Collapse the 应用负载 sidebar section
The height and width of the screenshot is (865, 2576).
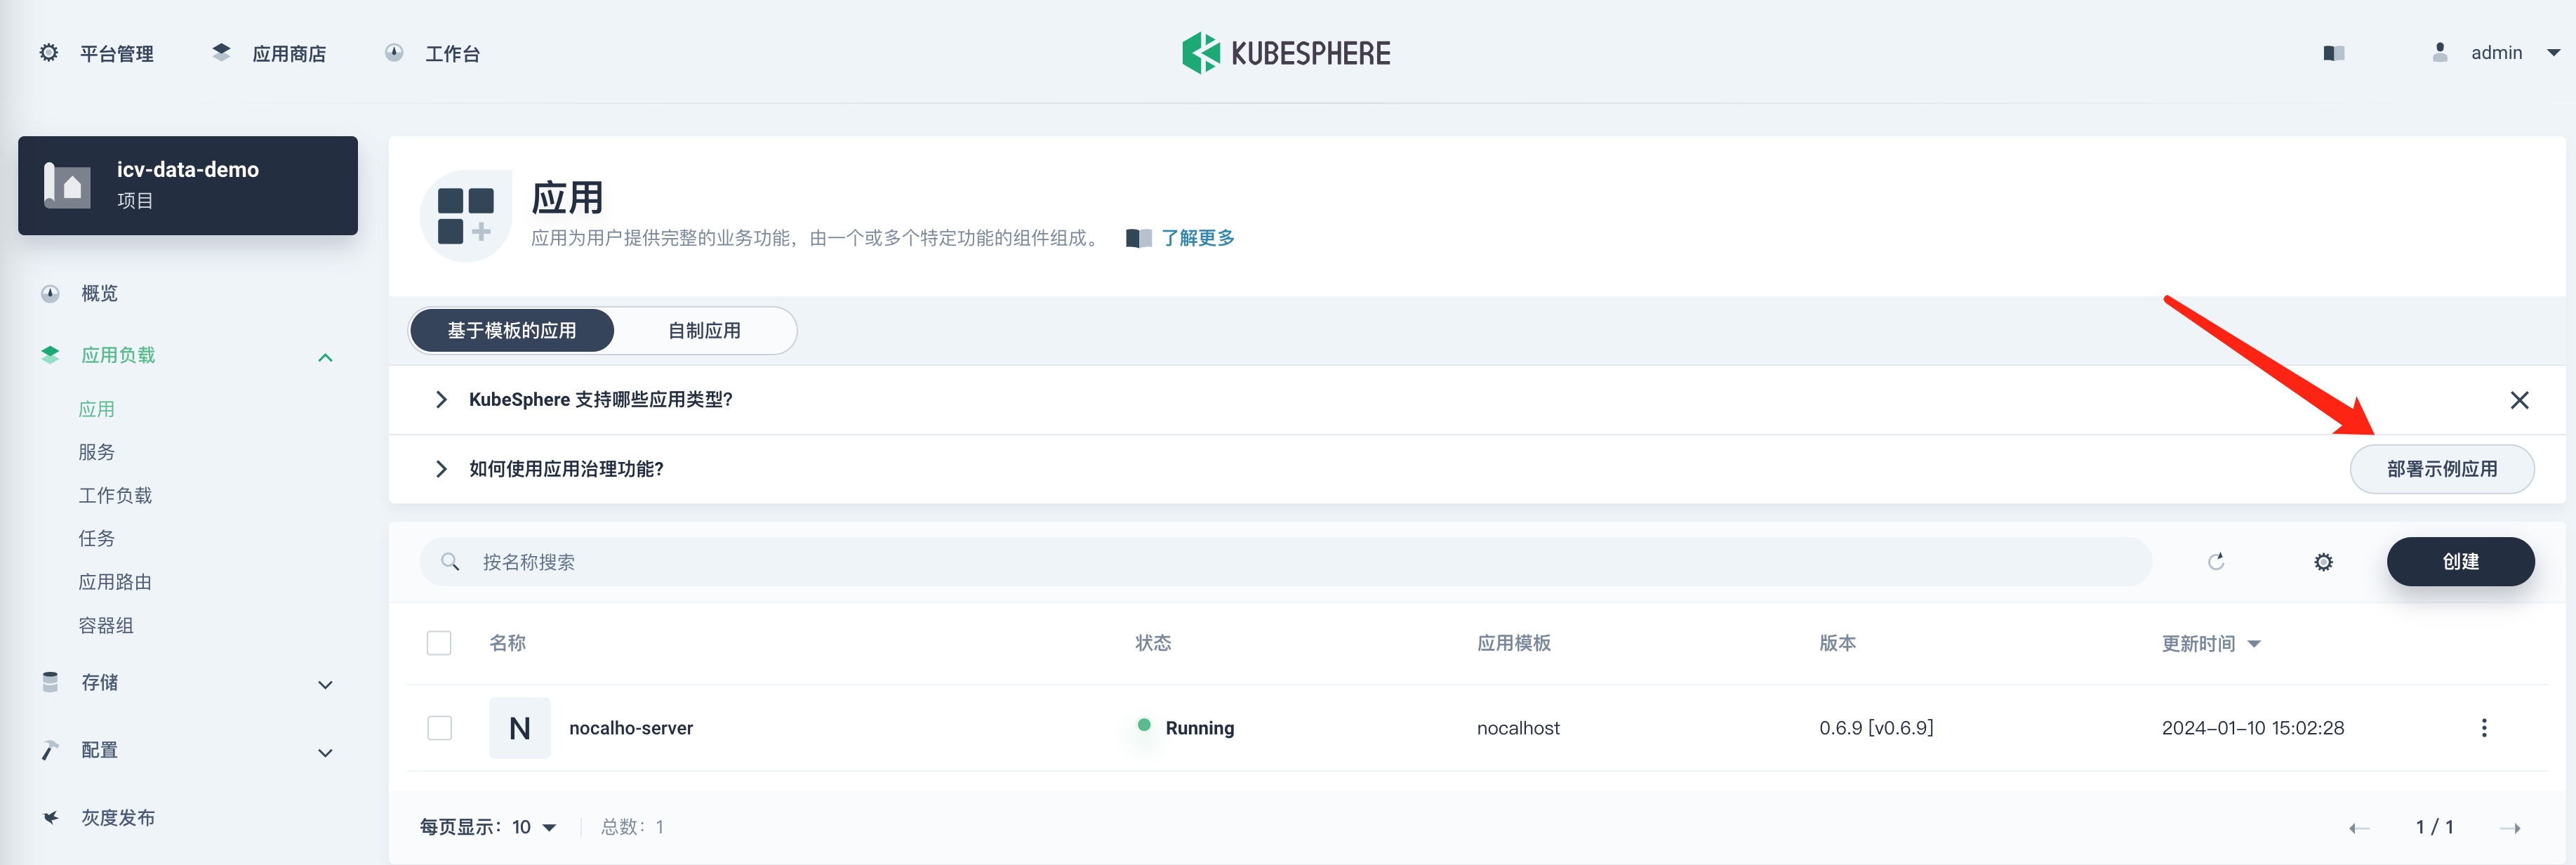(325, 357)
